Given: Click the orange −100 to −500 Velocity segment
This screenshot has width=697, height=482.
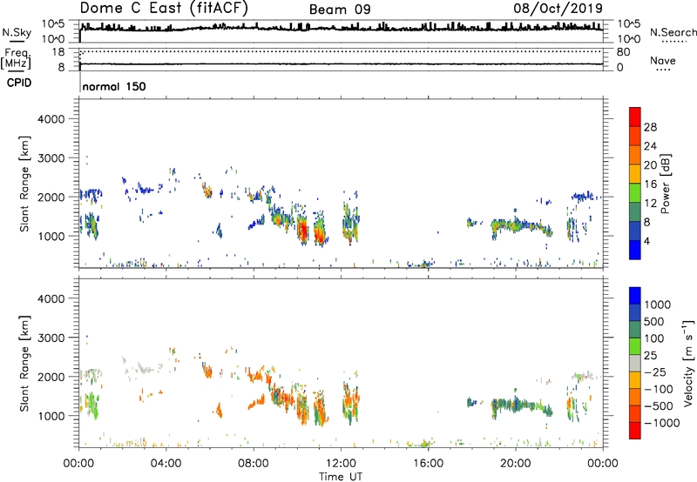Looking at the screenshot, I should pos(635,397).
